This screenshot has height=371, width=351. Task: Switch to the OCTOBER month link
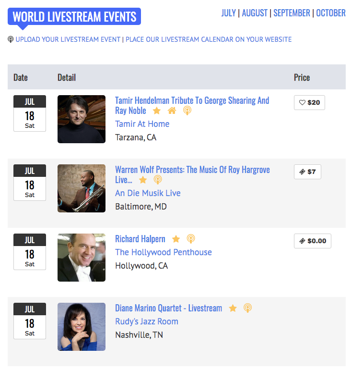(331, 13)
